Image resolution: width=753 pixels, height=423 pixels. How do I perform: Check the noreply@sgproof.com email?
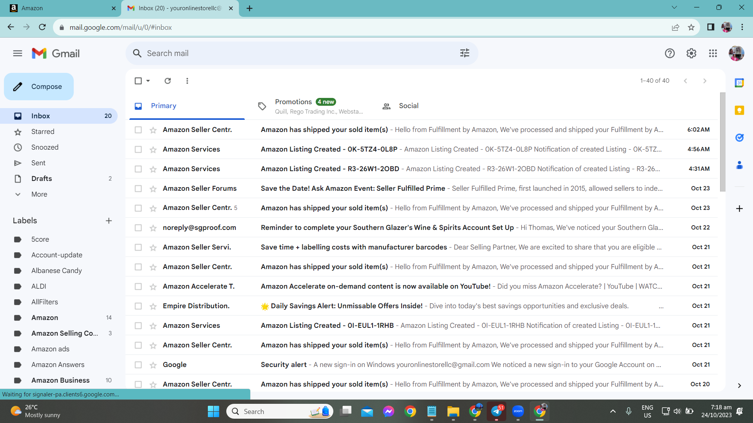tap(138, 228)
